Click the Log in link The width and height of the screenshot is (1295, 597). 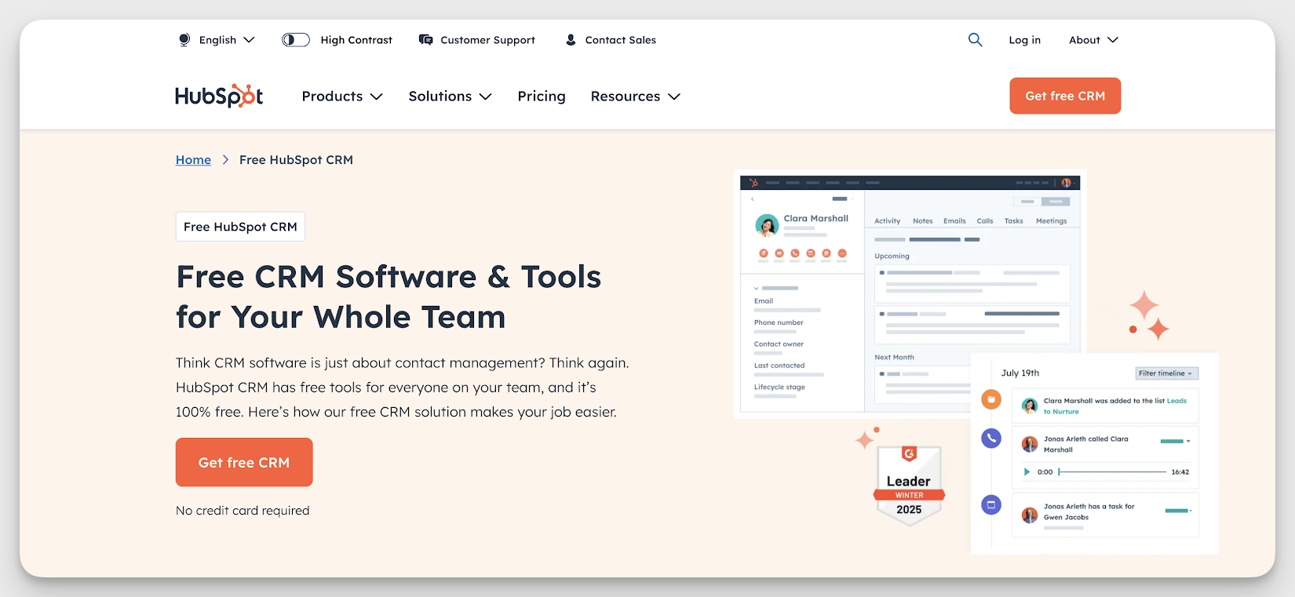pos(1024,40)
